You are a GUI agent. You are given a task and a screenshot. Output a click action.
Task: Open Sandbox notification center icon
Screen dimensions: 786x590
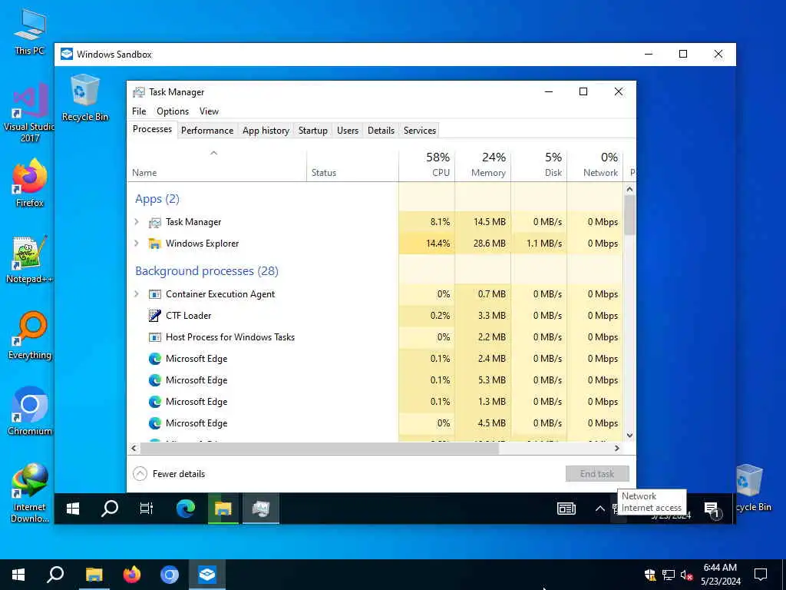click(x=712, y=510)
